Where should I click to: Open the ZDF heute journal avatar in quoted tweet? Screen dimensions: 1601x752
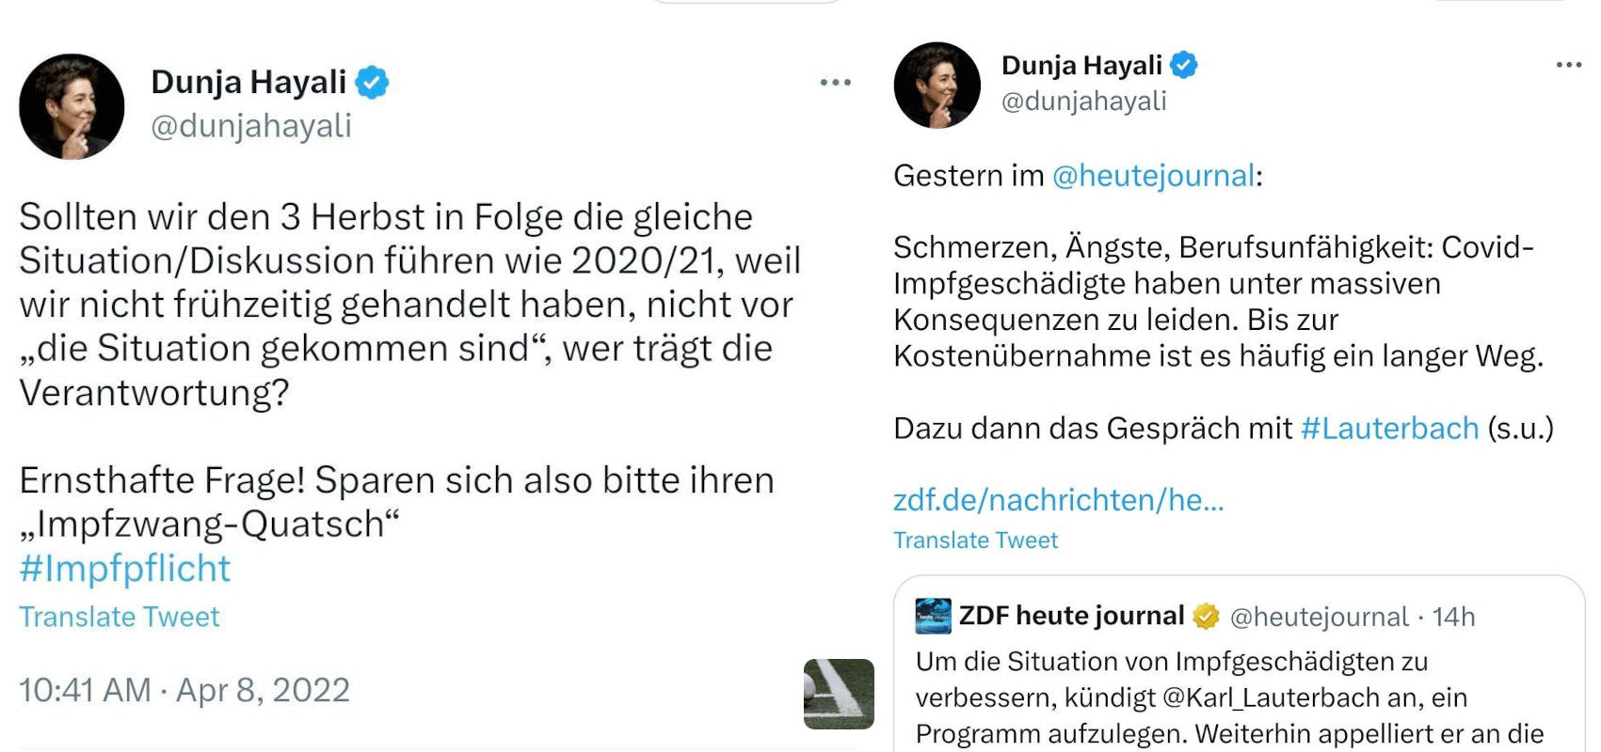click(x=933, y=617)
